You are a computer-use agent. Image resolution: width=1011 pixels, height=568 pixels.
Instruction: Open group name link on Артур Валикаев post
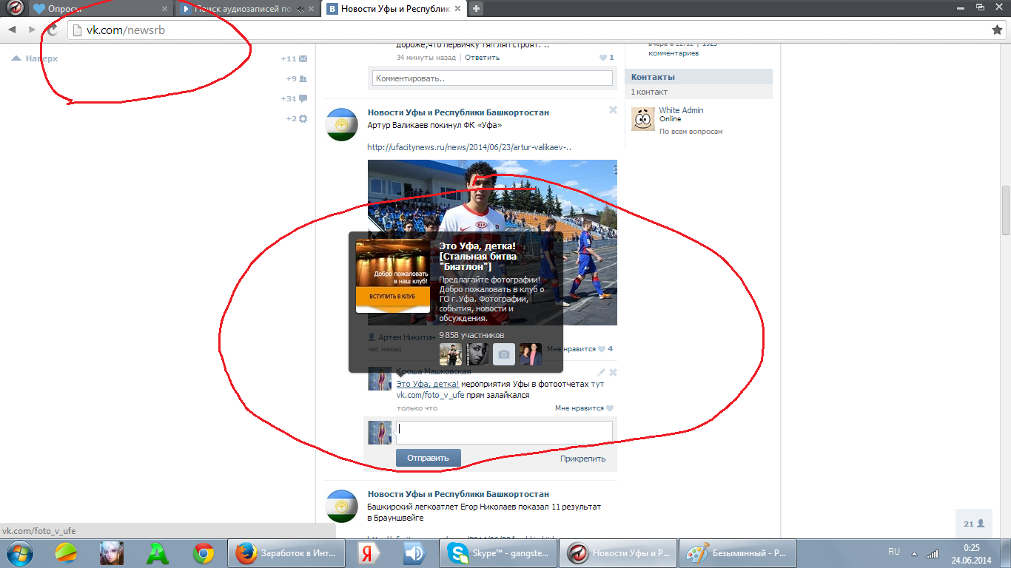(458, 112)
